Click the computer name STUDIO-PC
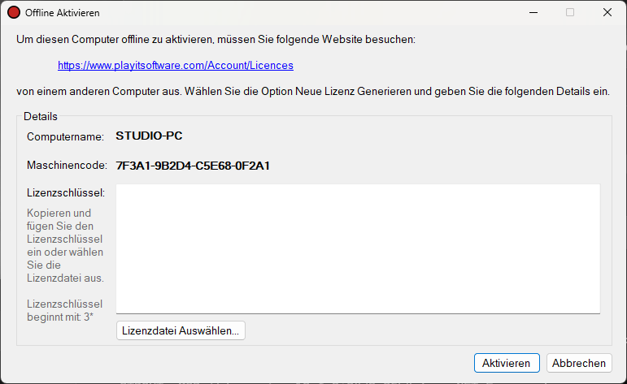The height and width of the screenshot is (384, 627). 149,136
